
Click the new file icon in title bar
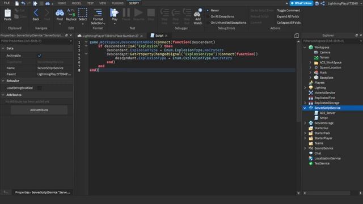click(17, 3)
